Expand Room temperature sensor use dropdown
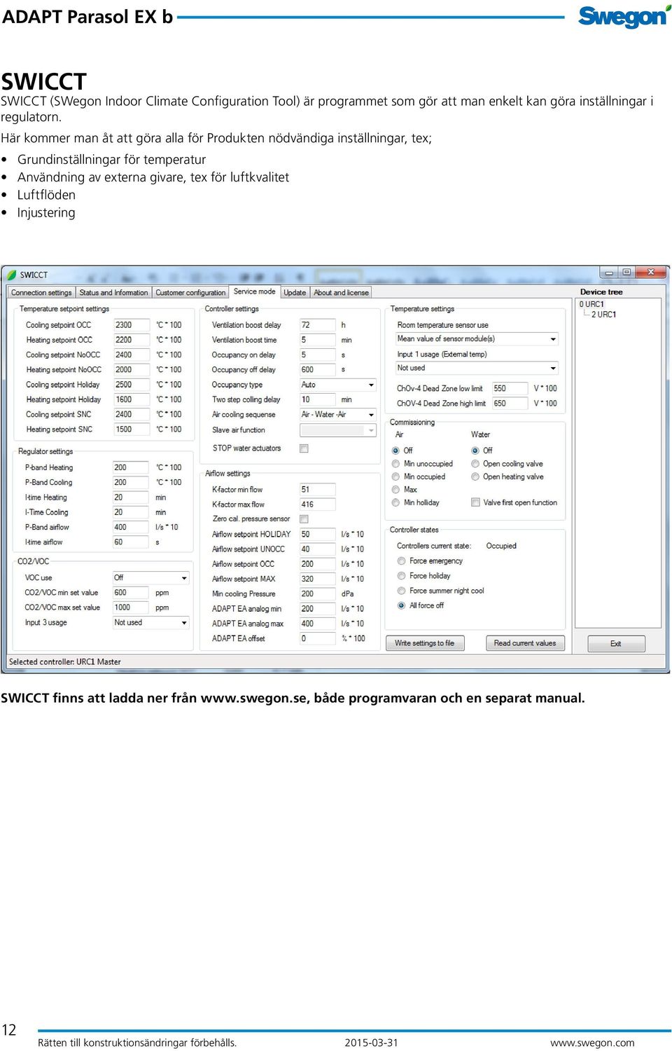 coord(477,339)
